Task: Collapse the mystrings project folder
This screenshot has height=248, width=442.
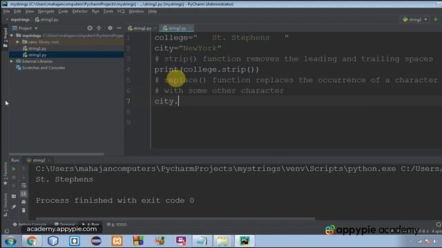Action: [x=12, y=36]
